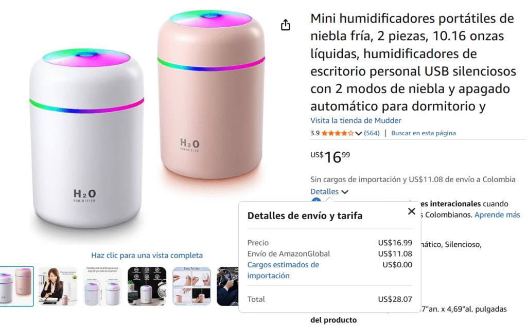Select the first thumbnail of two humidifiers
Image resolution: width=527 pixels, height=325 pixels.
click(x=16, y=286)
